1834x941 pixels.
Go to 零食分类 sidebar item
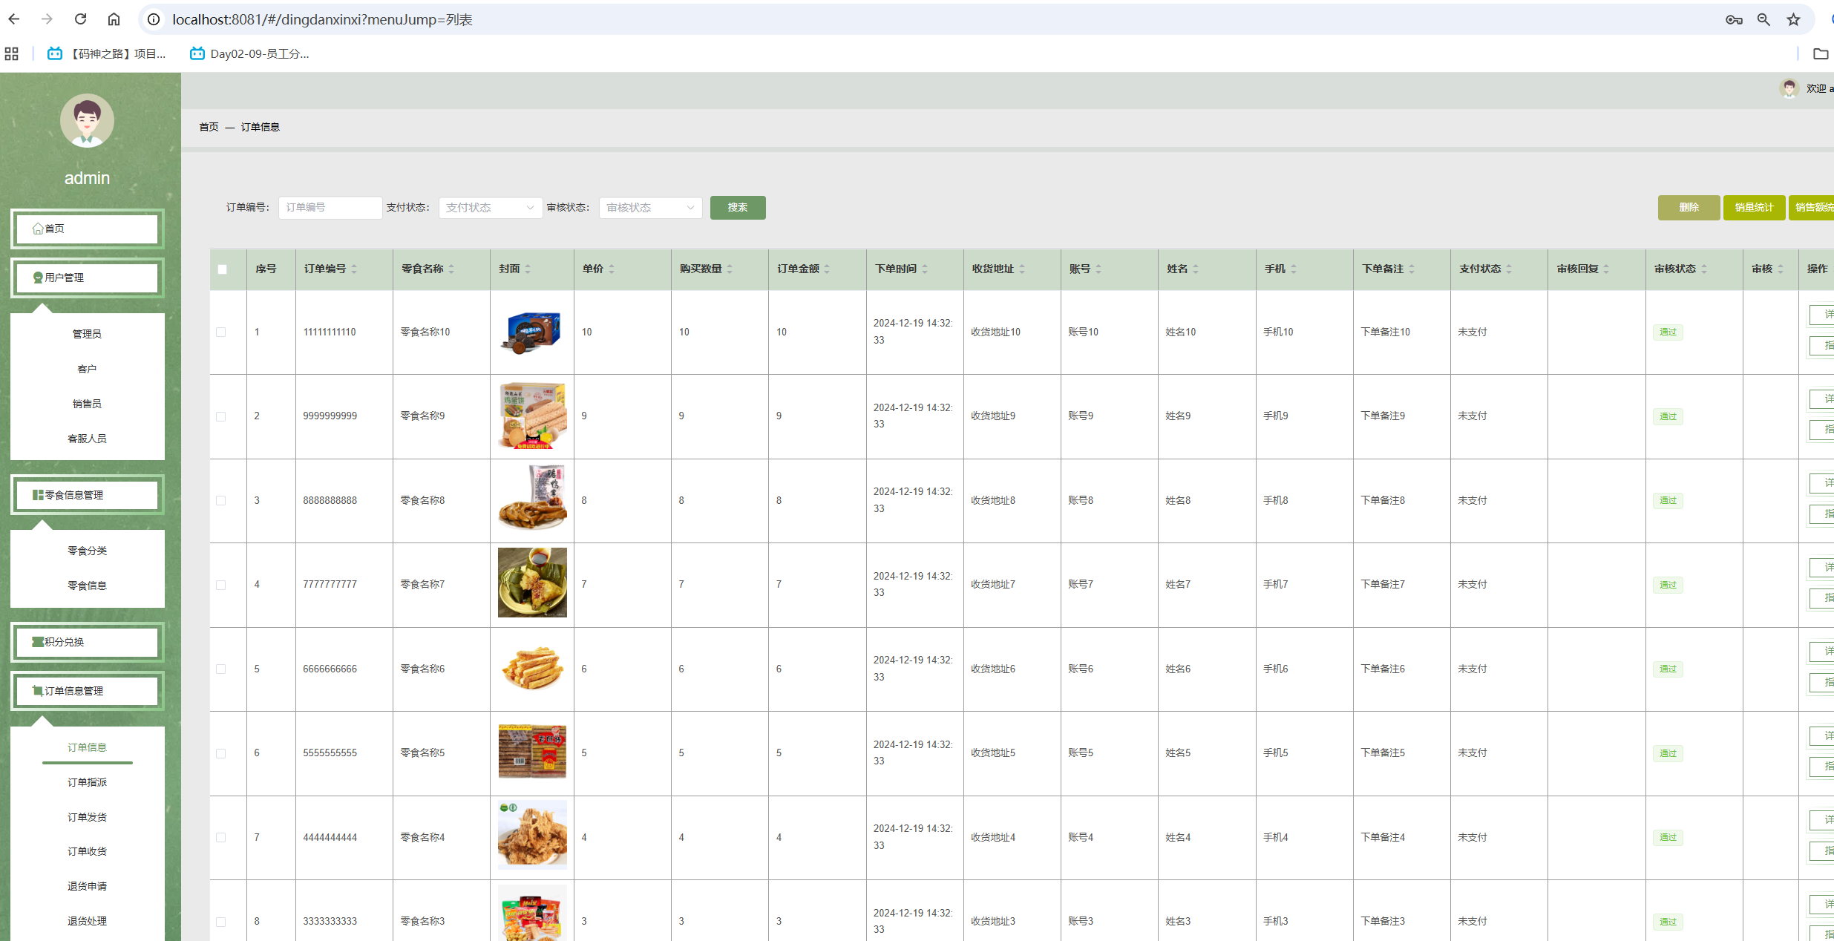click(87, 551)
